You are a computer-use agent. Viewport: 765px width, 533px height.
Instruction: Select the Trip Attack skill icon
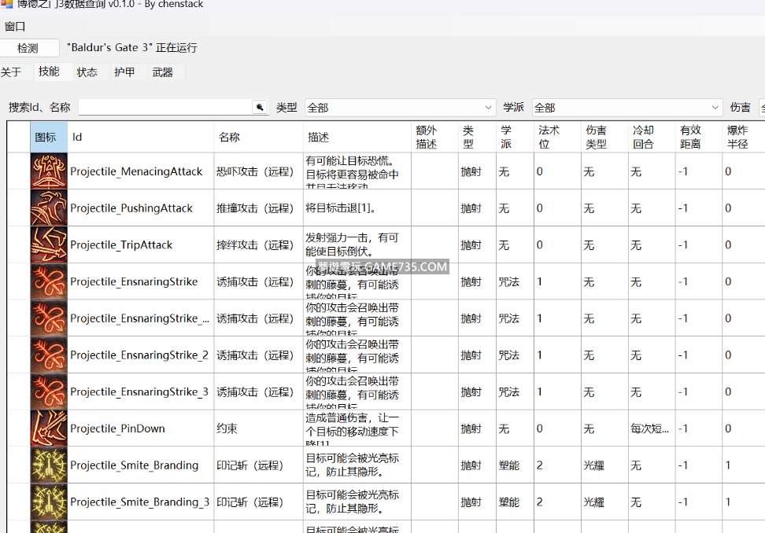pyautogui.click(x=49, y=244)
